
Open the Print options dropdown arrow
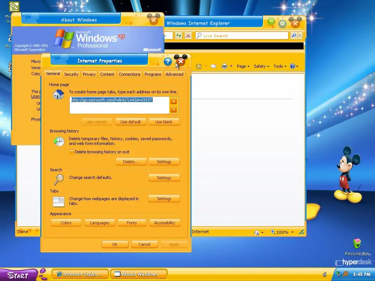231,66
